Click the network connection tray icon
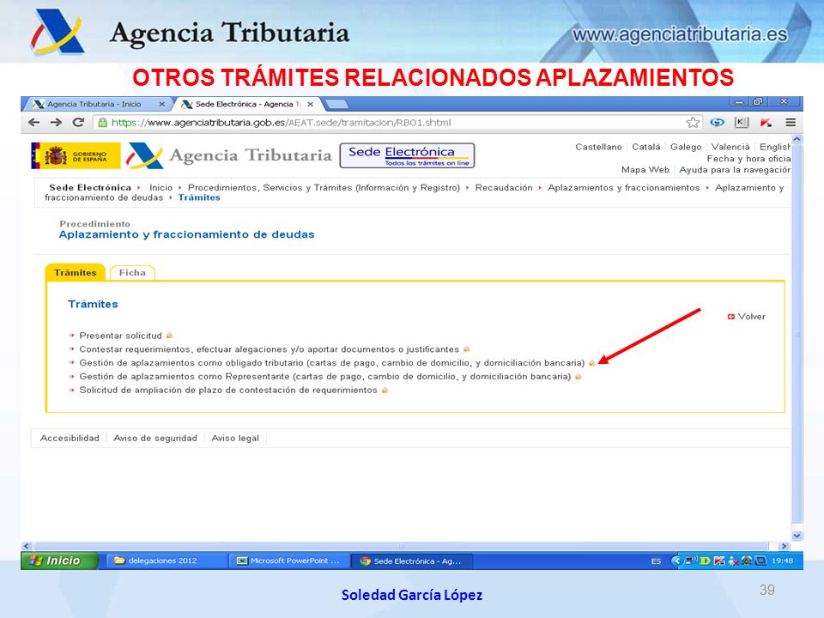The height and width of the screenshot is (618, 824). pos(692,560)
